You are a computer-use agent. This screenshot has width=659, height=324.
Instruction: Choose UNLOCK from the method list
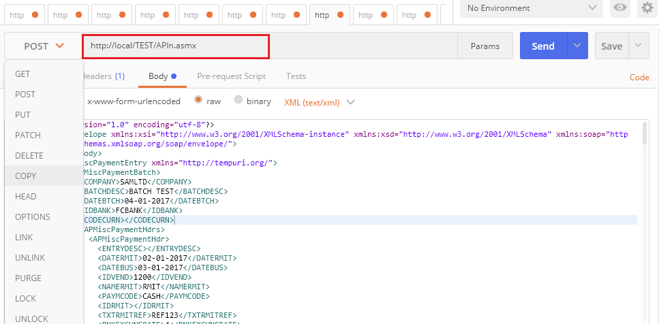coord(44,319)
